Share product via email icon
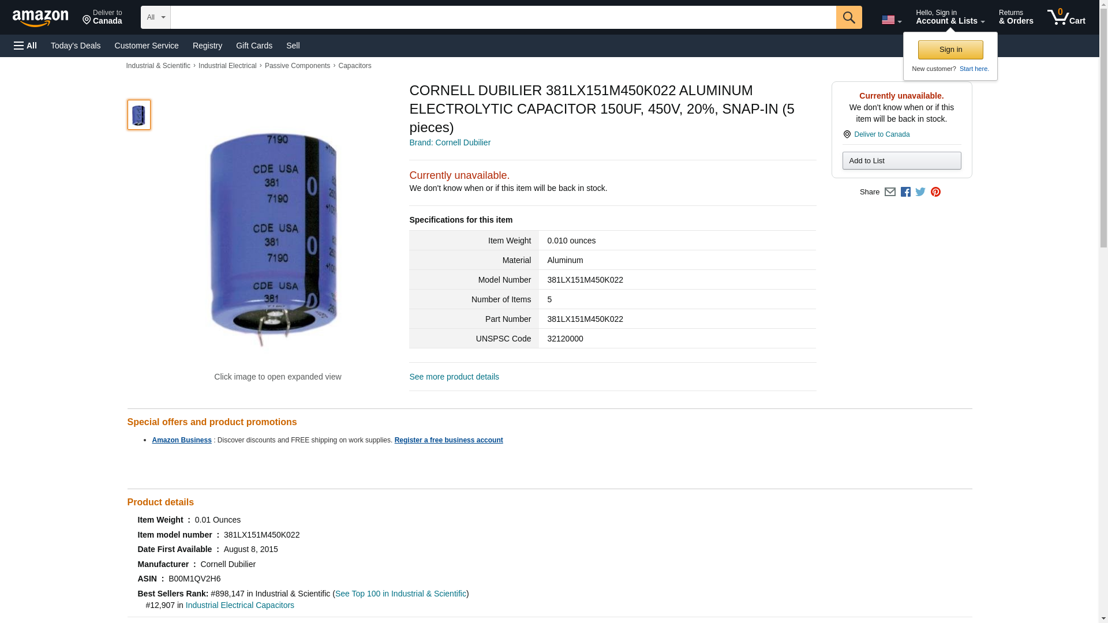1108x623 pixels. click(890, 192)
